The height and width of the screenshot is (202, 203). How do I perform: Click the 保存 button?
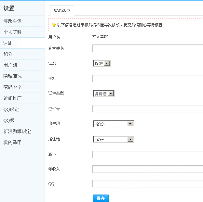coord(101,198)
